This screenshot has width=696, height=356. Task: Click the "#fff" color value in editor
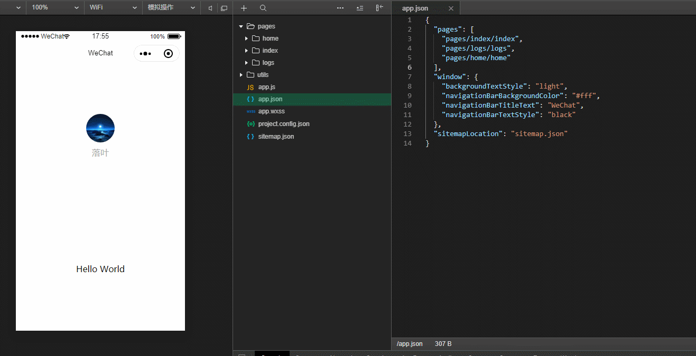(584, 96)
